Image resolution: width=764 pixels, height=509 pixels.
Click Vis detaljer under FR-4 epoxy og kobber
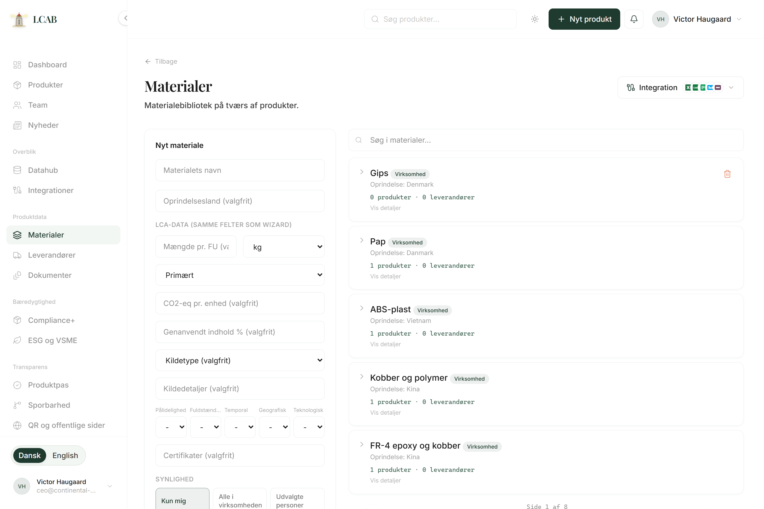point(385,480)
